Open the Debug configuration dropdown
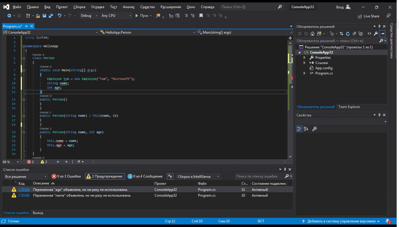The width and height of the screenshot is (399, 227). tap(89, 16)
